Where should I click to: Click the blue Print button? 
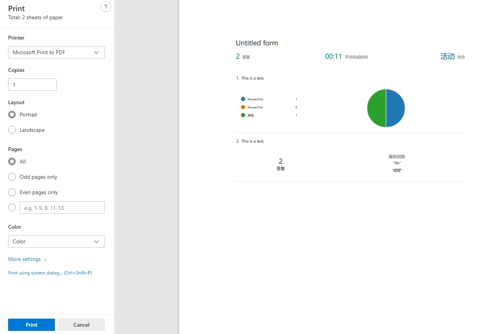(x=32, y=325)
